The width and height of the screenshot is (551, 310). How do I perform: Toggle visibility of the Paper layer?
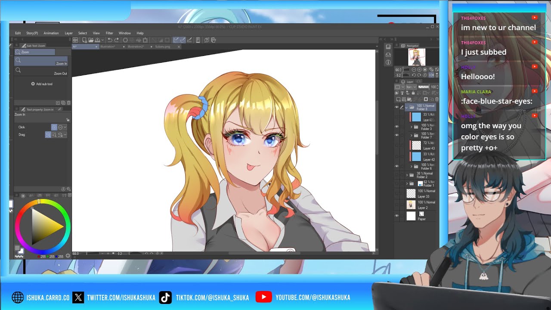coord(396,216)
